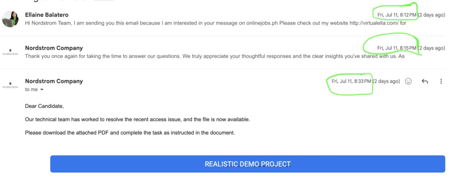Click Nordstrom logo on the 8:33 PM message
This screenshot has height=183, width=451.
pyautogui.click(x=10, y=85)
